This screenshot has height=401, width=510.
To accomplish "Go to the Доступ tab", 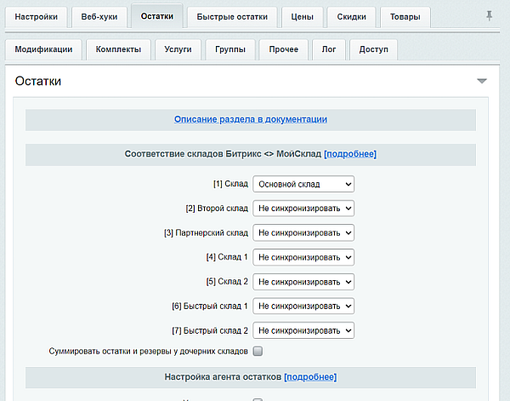I will pyautogui.click(x=373, y=50).
